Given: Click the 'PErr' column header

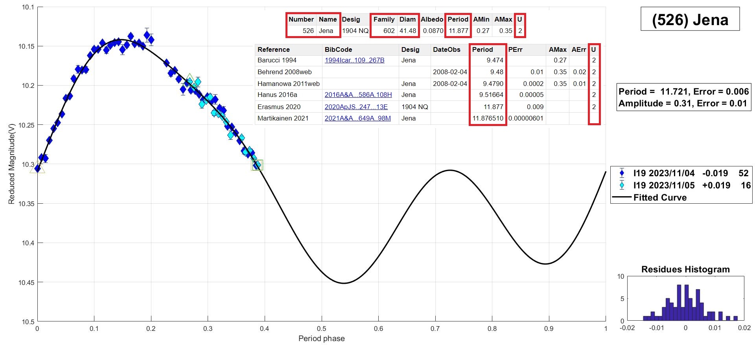Looking at the screenshot, I should pos(515,49).
